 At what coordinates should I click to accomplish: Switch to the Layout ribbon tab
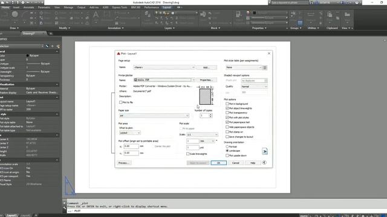point(167,7)
